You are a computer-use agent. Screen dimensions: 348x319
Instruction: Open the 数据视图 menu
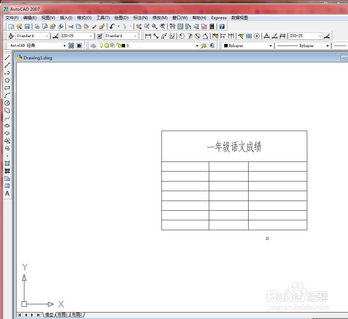point(239,18)
